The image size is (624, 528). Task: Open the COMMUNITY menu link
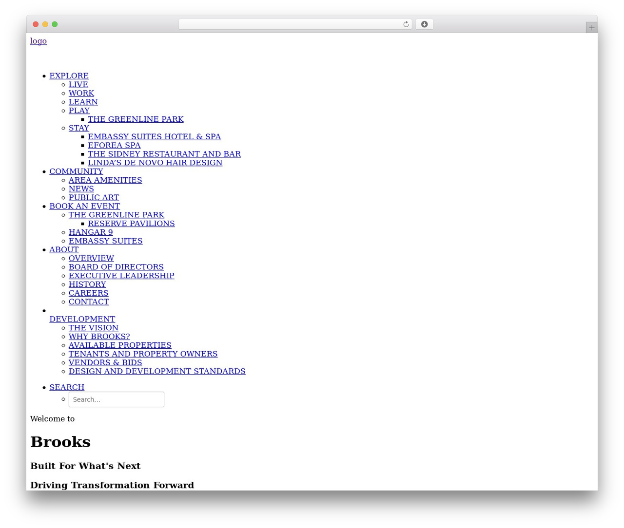(76, 171)
